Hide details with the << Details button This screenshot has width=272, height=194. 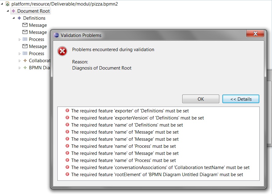(241, 99)
